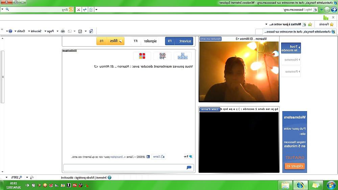Send the message with the speech bubble icon

coord(189,168)
